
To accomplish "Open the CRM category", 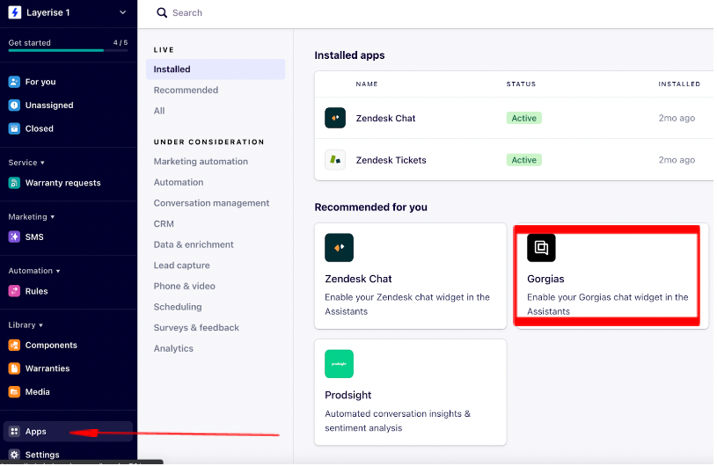I will 164,223.
